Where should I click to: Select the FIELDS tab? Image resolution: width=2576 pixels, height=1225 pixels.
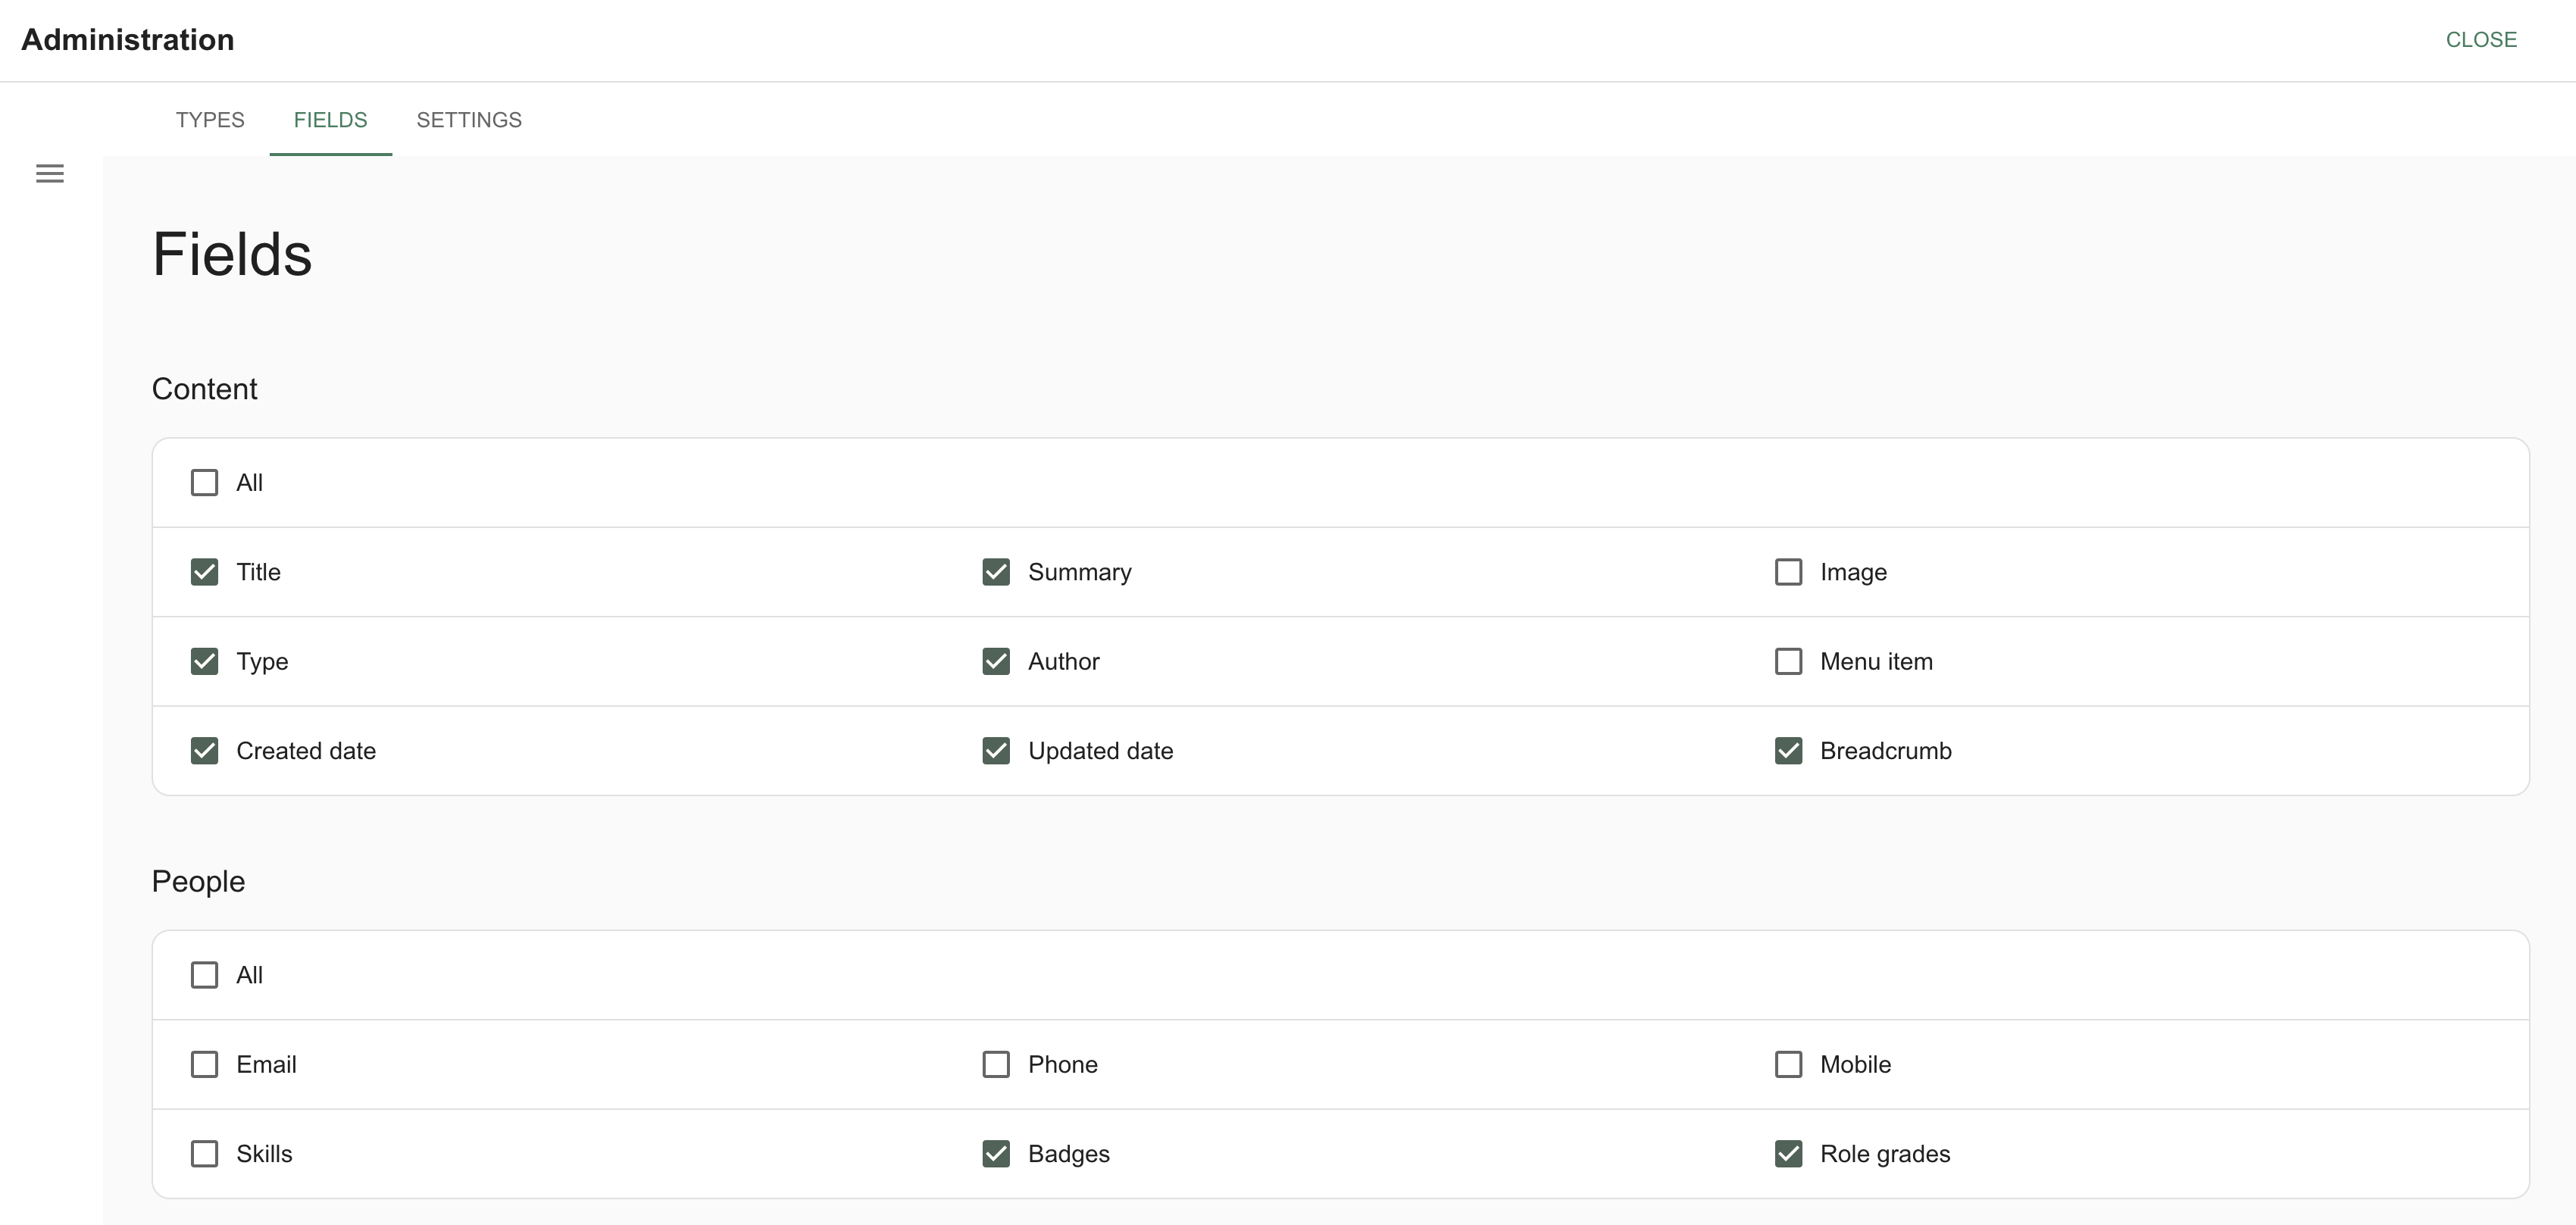[330, 120]
